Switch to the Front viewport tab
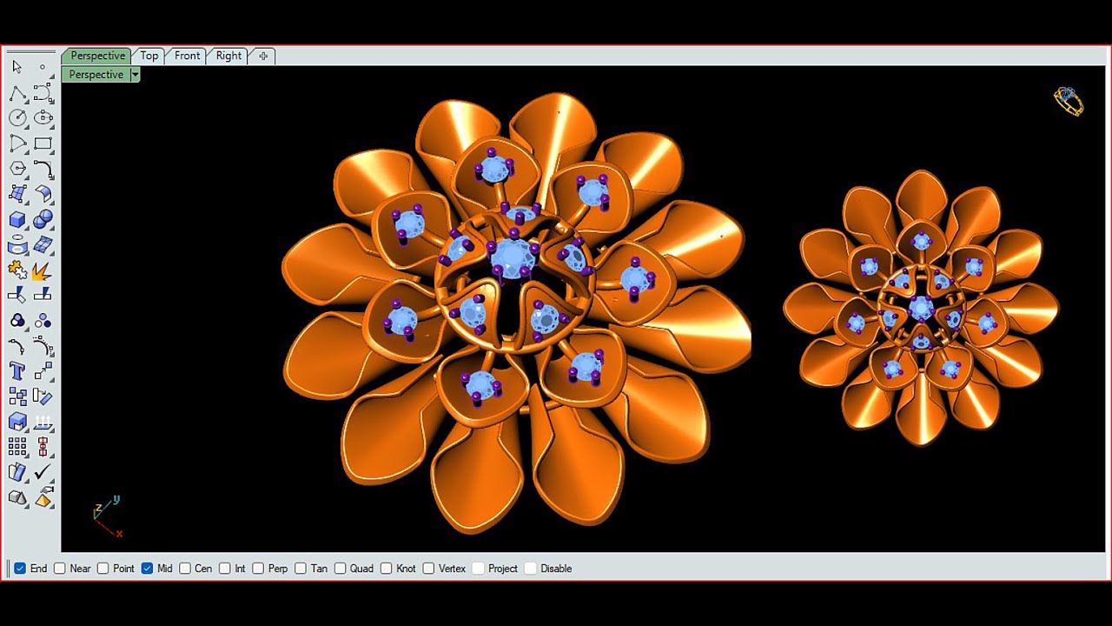1112x626 pixels. pyautogui.click(x=187, y=56)
